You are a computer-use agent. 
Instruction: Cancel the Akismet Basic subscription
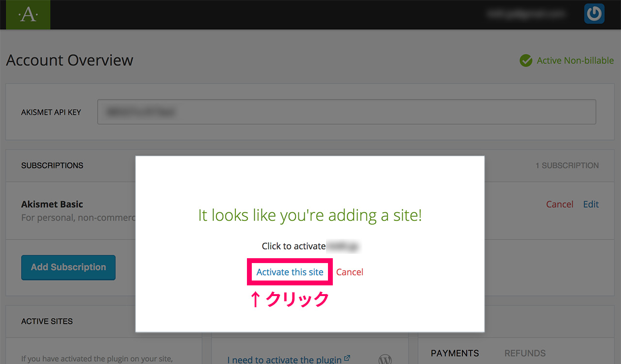point(559,204)
